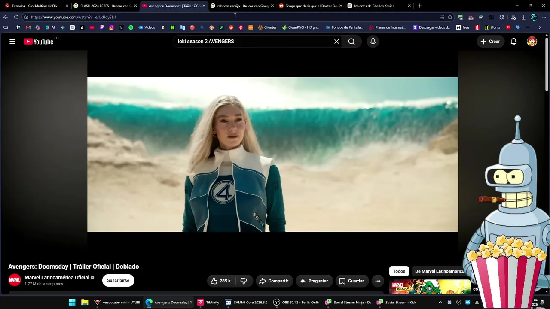550x309 pixels.
Task: Open the iFonts bookmark
Action: tap(492, 27)
